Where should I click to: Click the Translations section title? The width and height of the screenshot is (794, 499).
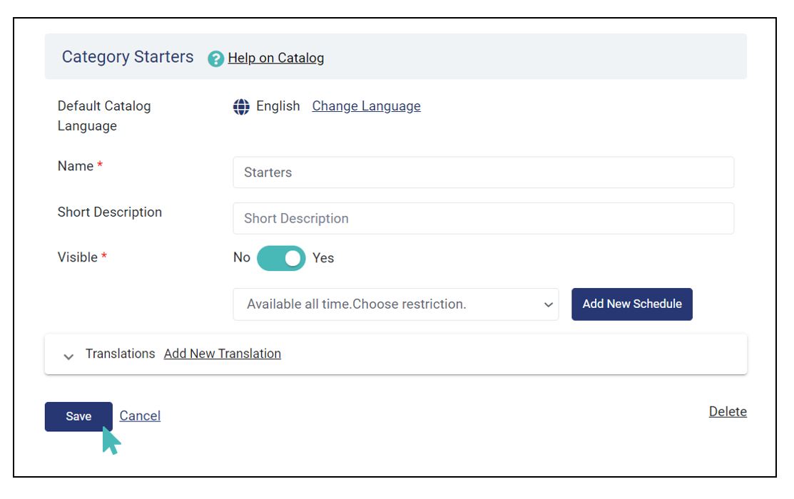coord(120,354)
